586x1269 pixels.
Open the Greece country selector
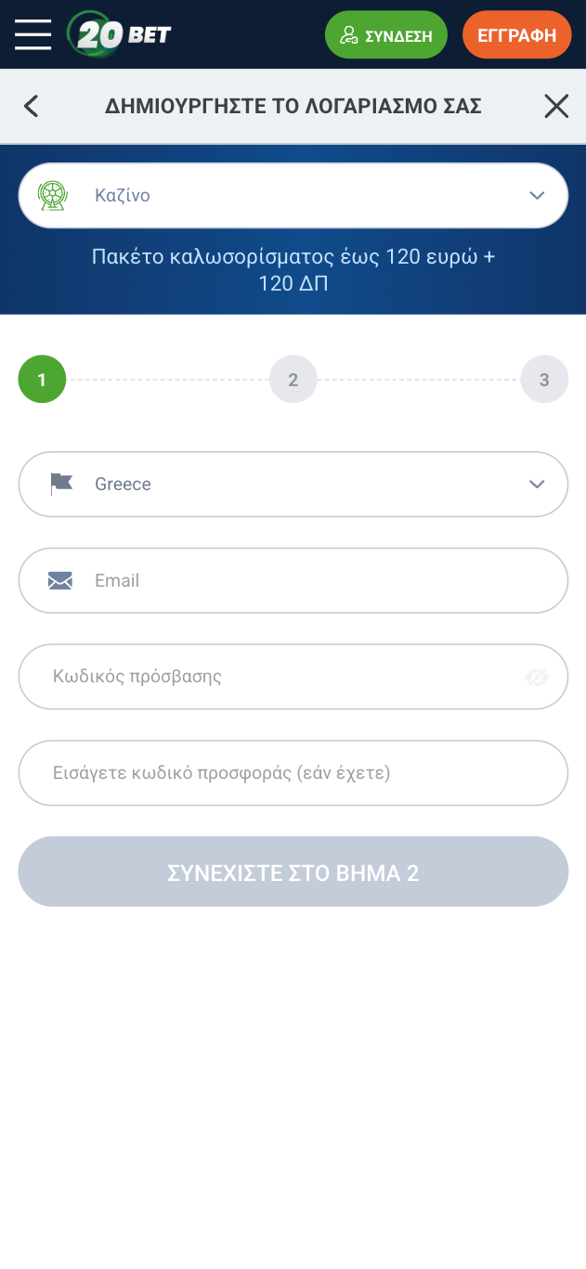[293, 484]
